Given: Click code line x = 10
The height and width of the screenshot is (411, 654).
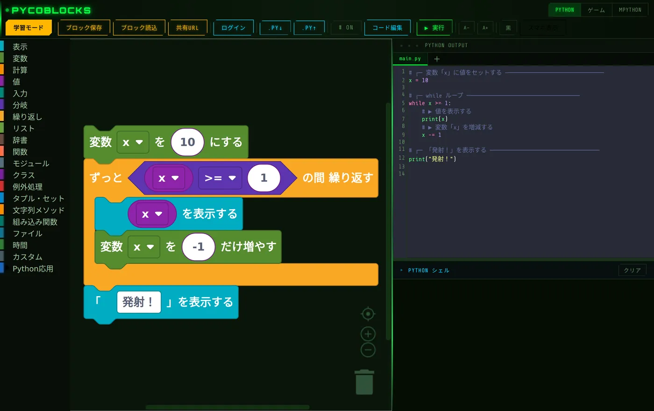Looking at the screenshot, I should click(x=419, y=80).
